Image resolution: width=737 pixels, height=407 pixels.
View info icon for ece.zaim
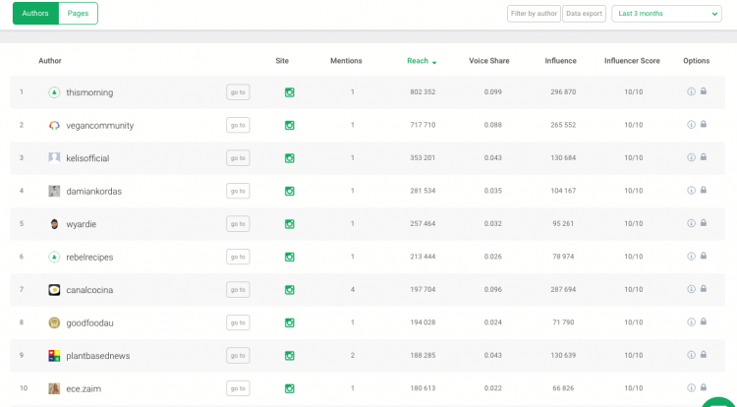pos(691,387)
